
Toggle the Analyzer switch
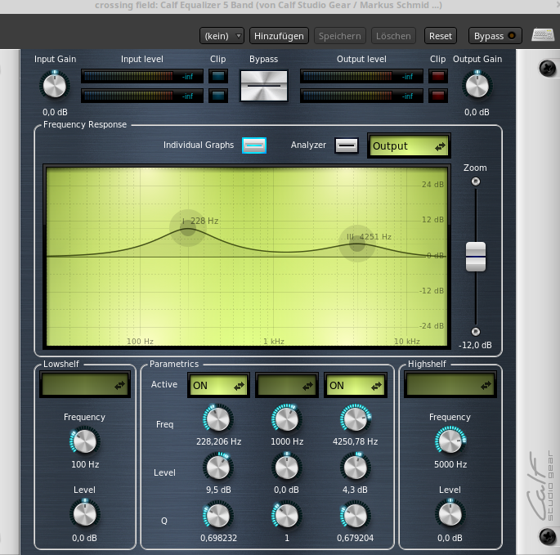pos(347,145)
